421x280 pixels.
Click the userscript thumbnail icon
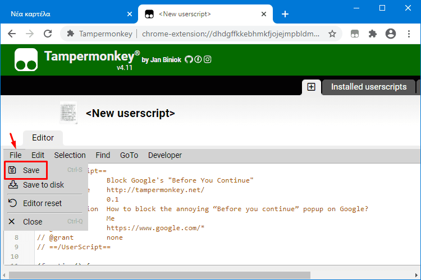68,113
